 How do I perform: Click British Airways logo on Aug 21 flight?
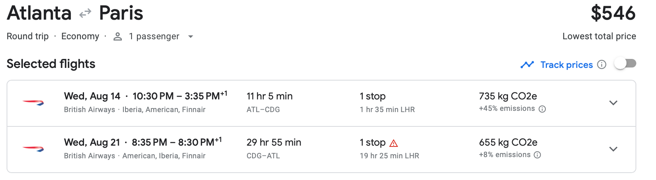click(33, 149)
